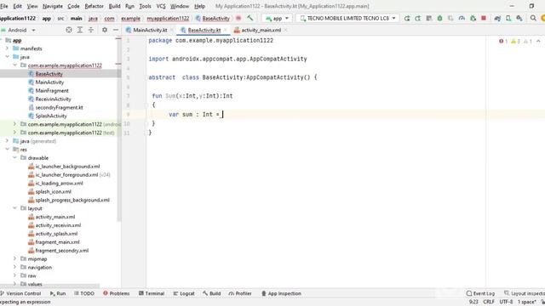Image resolution: width=545 pixels, height=306 pixels.
Task: Click Expand All icon in project panel
Action: pyautogui.click(x=80, y=31)
